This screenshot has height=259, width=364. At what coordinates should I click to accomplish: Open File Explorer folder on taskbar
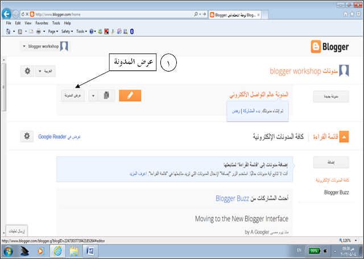coord(74,251)
